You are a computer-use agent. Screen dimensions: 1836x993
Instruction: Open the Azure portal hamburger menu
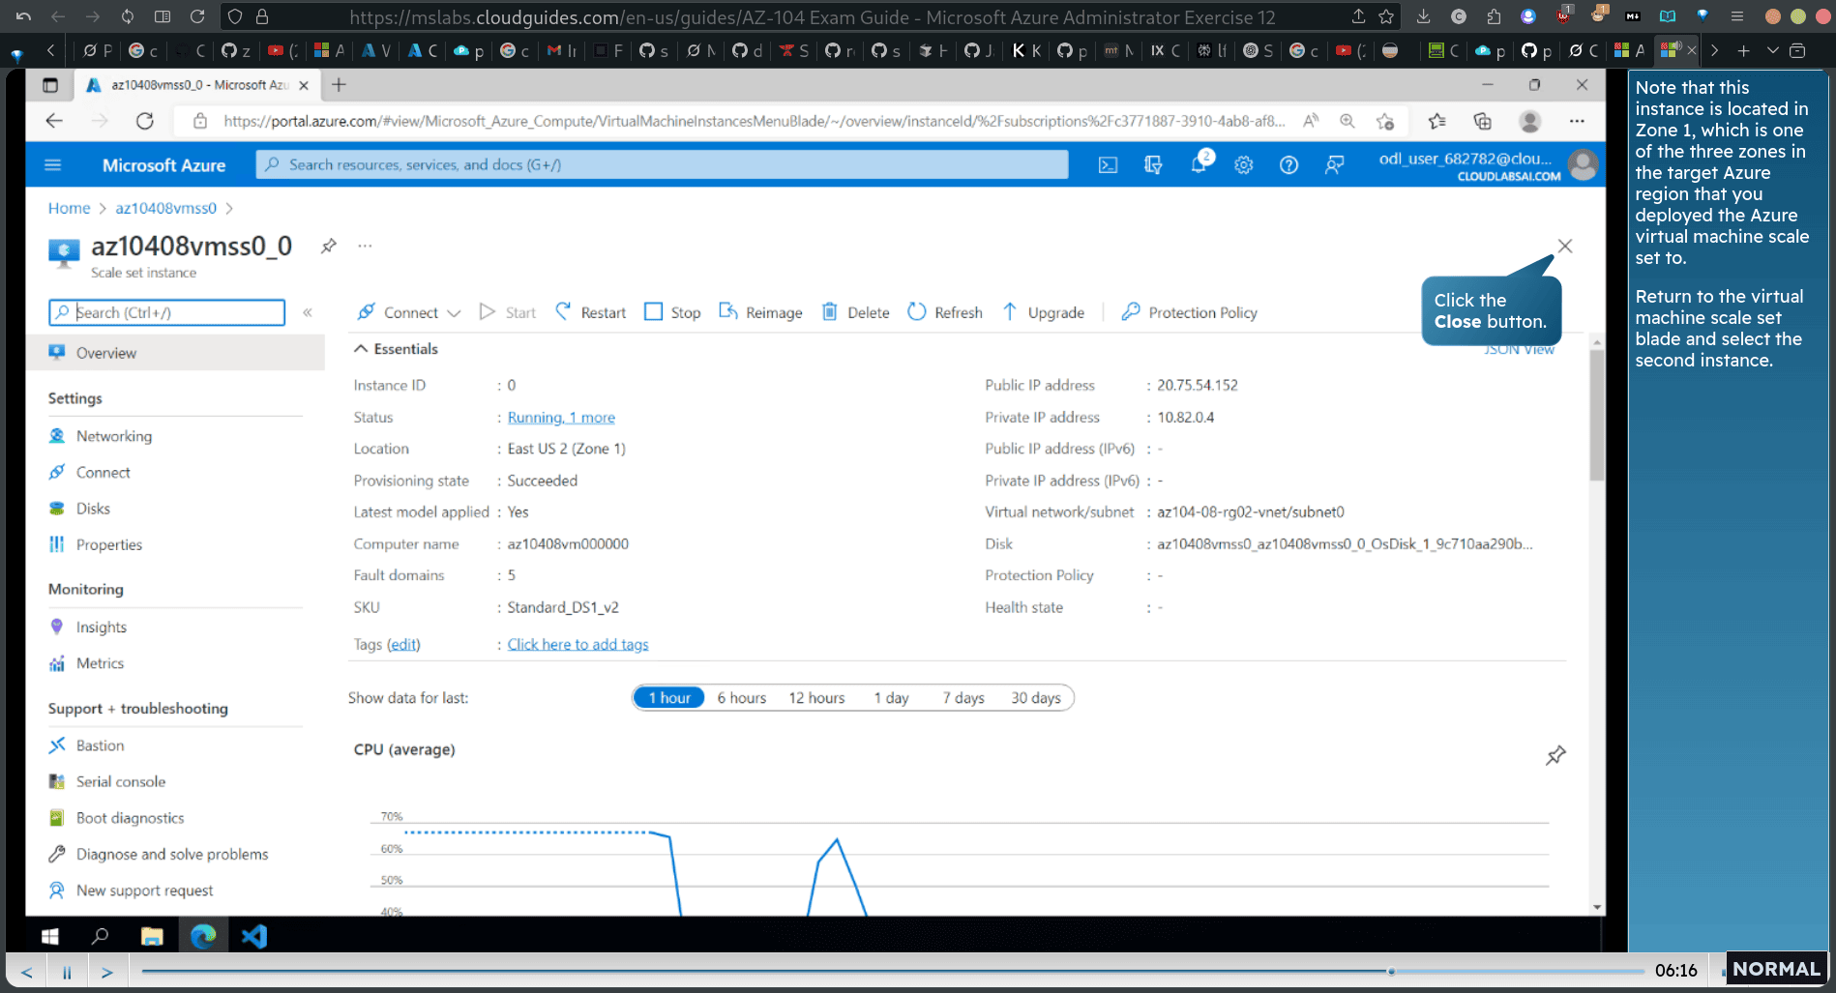(52, 165)
